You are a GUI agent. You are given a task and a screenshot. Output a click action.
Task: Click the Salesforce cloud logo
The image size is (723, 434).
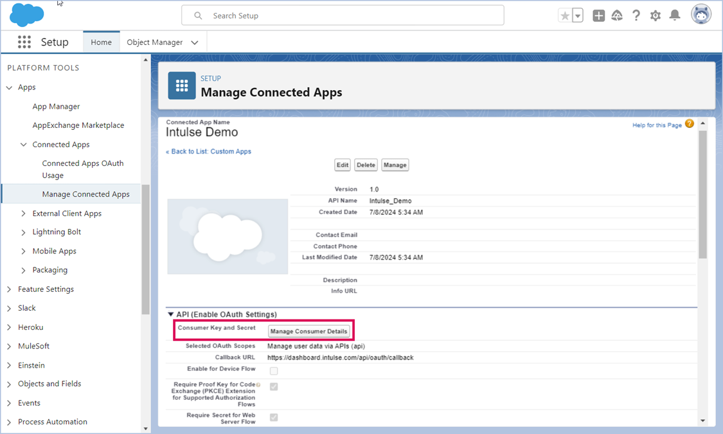(x=27, y=15)
